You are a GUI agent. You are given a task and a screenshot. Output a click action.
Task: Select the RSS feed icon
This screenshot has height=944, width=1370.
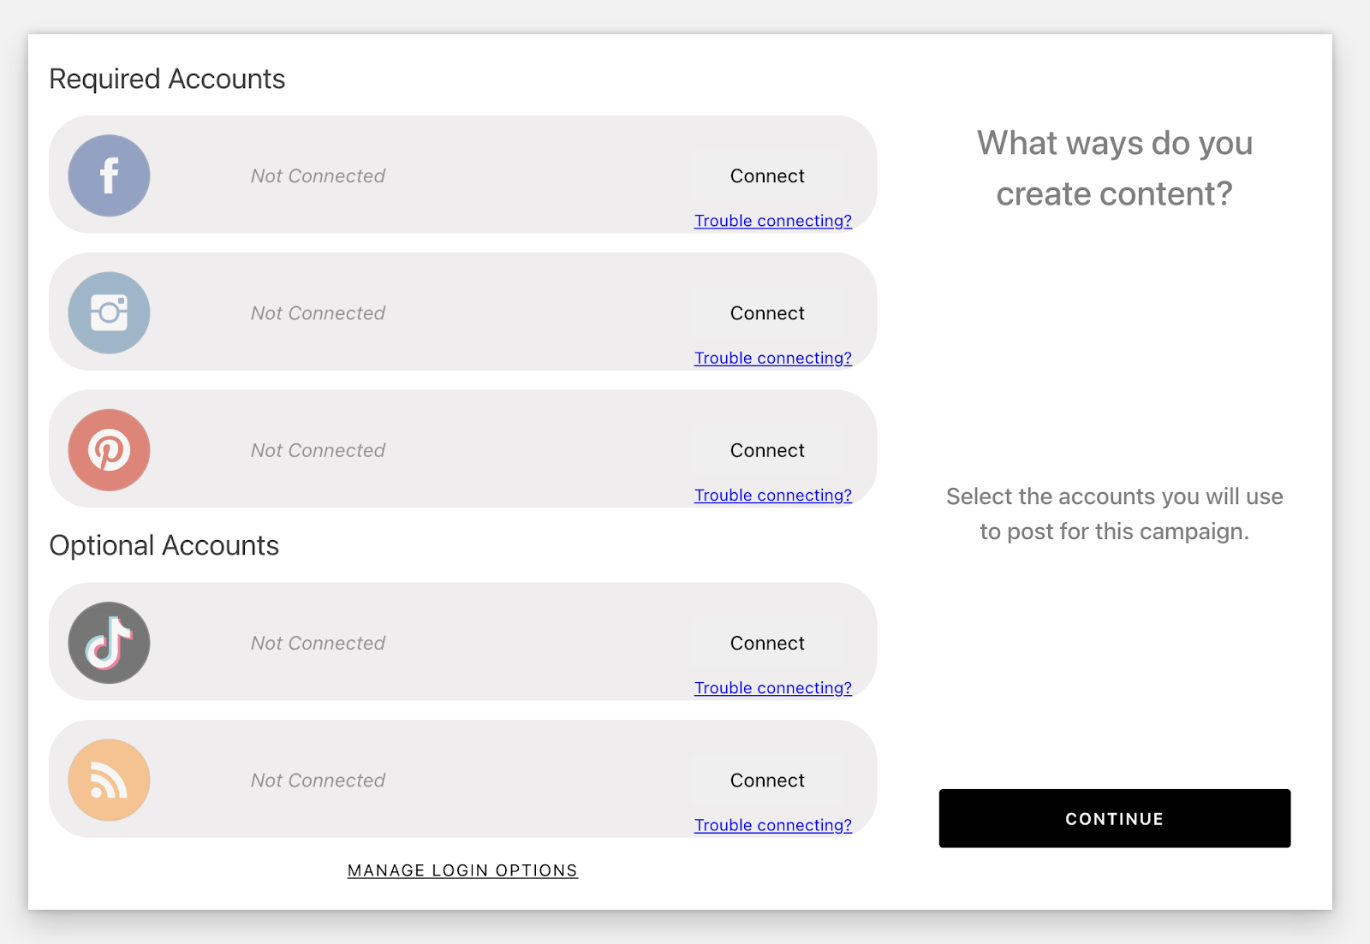coord(109,780)
